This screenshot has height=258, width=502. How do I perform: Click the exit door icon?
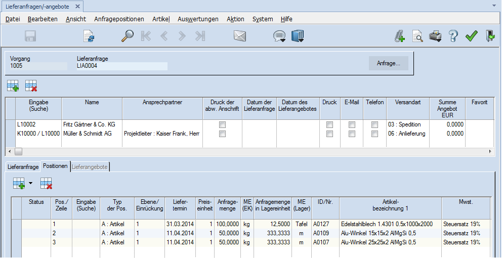(490, 36)
